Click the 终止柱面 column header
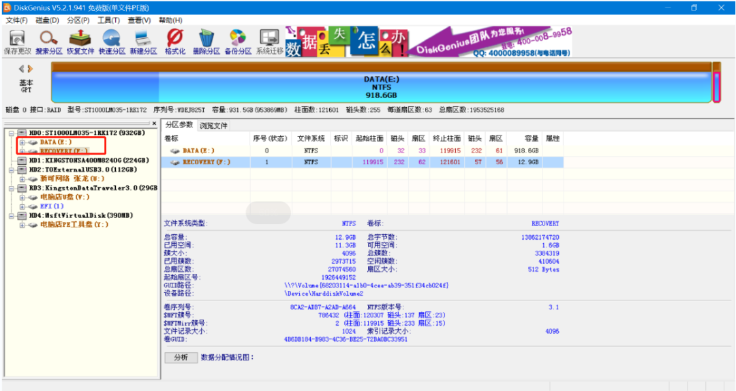736x391 pixels. [x=447, y=138]
